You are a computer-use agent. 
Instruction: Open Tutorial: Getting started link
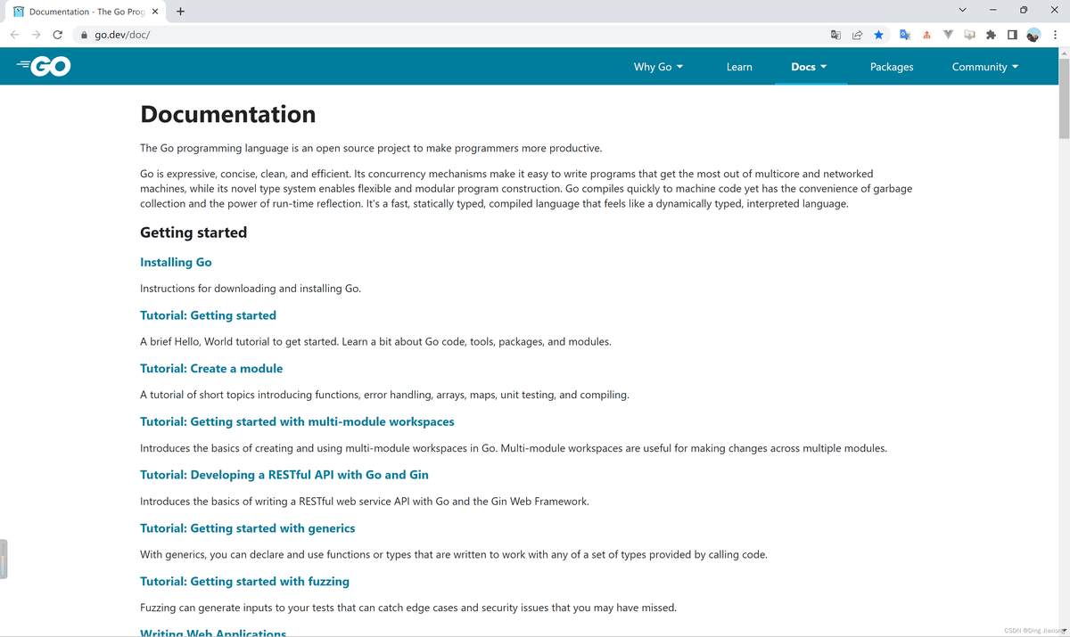click(x=208, y=315)
